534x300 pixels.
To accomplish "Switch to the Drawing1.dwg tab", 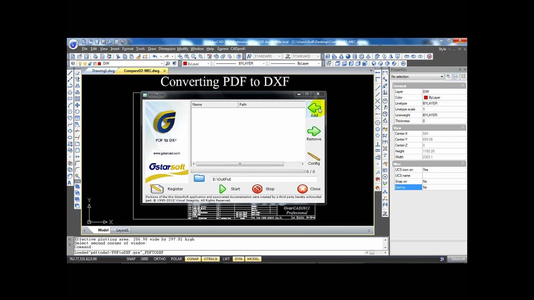I will pos(103,71).
